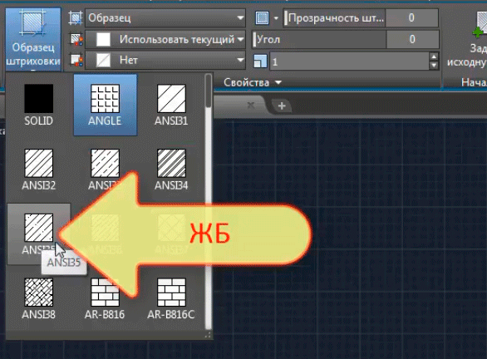The width and height of the screenshot is (487, 359).
Task: Select the AR-B816C brick pattern
Action: 171,298
